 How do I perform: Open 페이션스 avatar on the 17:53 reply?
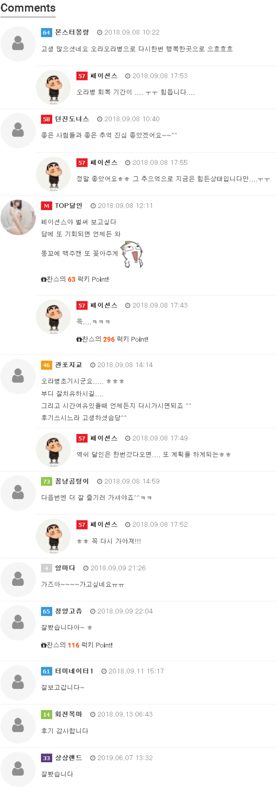[x=54, y=87]
